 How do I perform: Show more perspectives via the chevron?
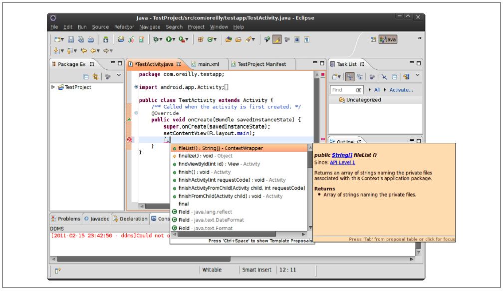[x=419, y=38]
